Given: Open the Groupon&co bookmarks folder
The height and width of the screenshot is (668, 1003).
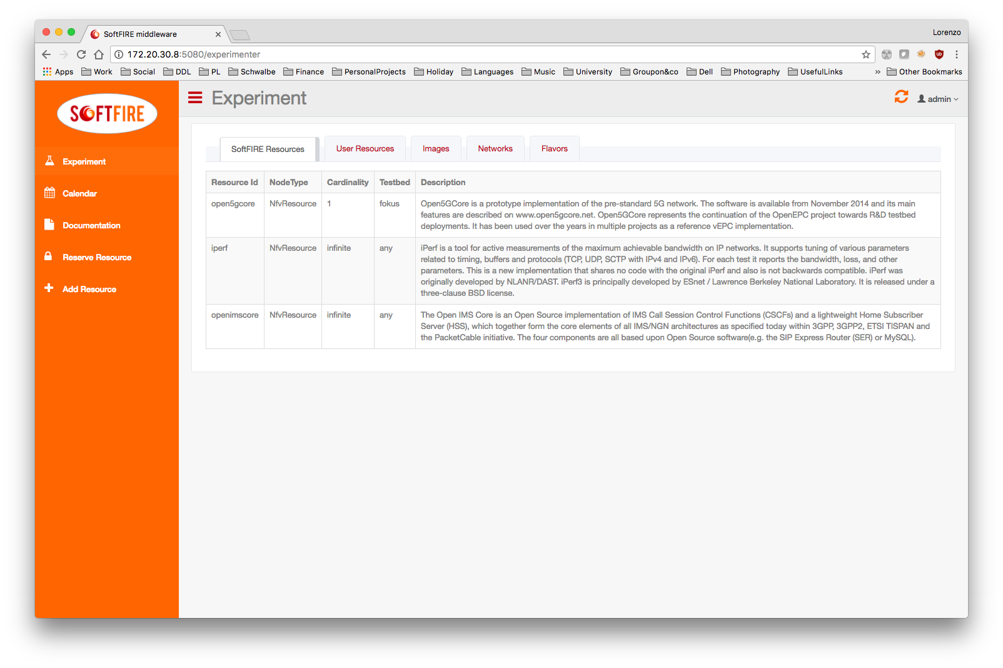Looking at the screenshot, I should coord(649,72).
